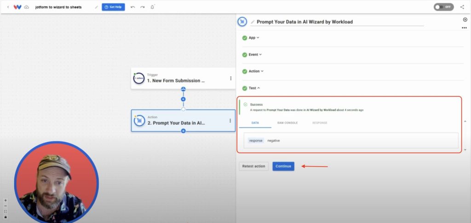
Task: Click the Get Help button
Action: 113,7
